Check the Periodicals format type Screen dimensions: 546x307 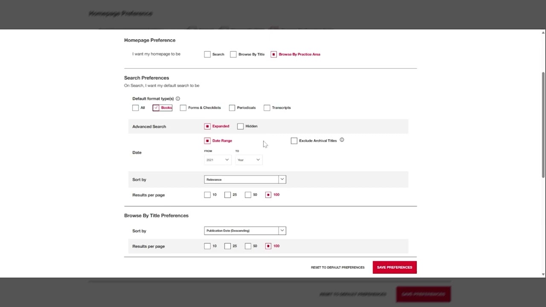click(232, 108)
